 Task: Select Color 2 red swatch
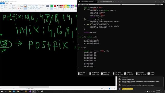coord(55,7)
